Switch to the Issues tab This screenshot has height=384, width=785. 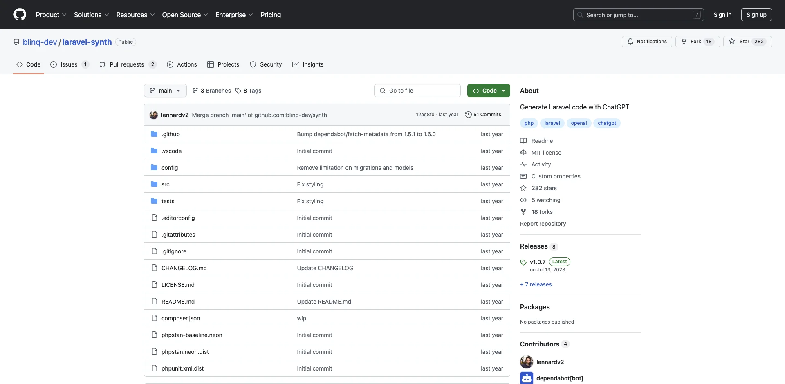click(70, 64)
